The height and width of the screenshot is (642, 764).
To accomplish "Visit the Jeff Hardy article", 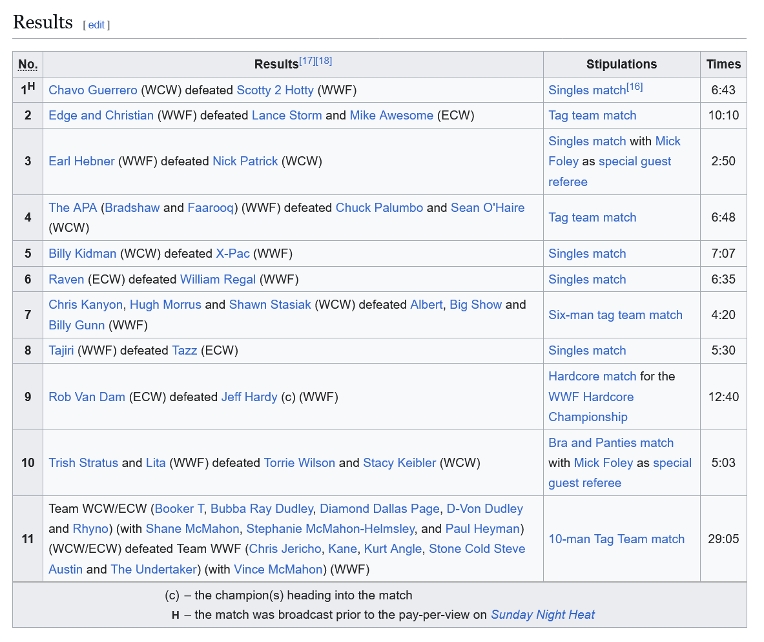I will 249,397.
